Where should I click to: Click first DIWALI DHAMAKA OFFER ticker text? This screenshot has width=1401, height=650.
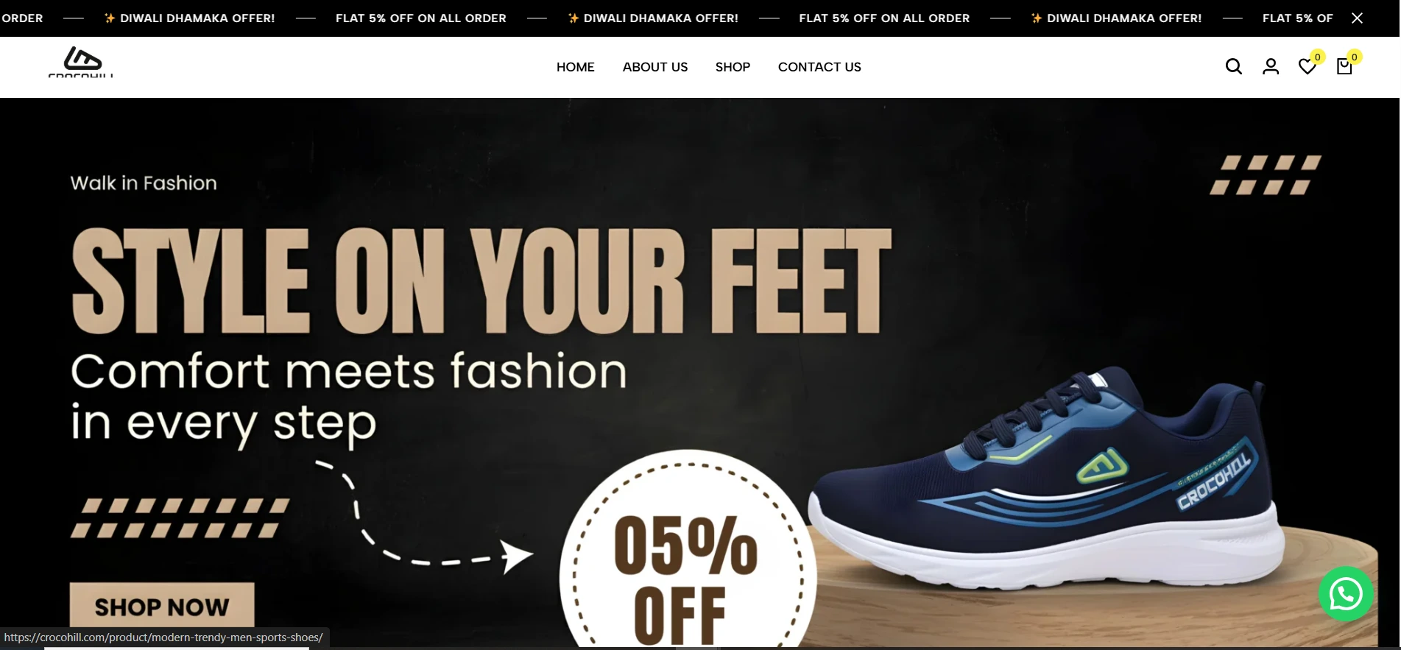click(x=190, y=18)
